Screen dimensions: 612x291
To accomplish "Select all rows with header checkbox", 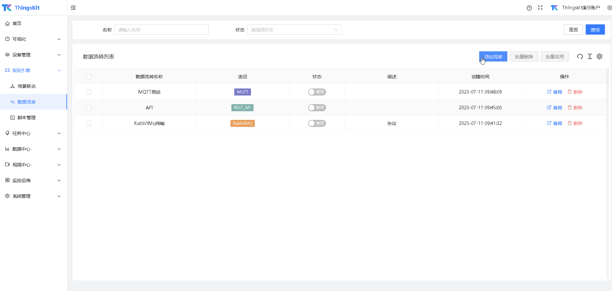I will (x=89, y=77).
